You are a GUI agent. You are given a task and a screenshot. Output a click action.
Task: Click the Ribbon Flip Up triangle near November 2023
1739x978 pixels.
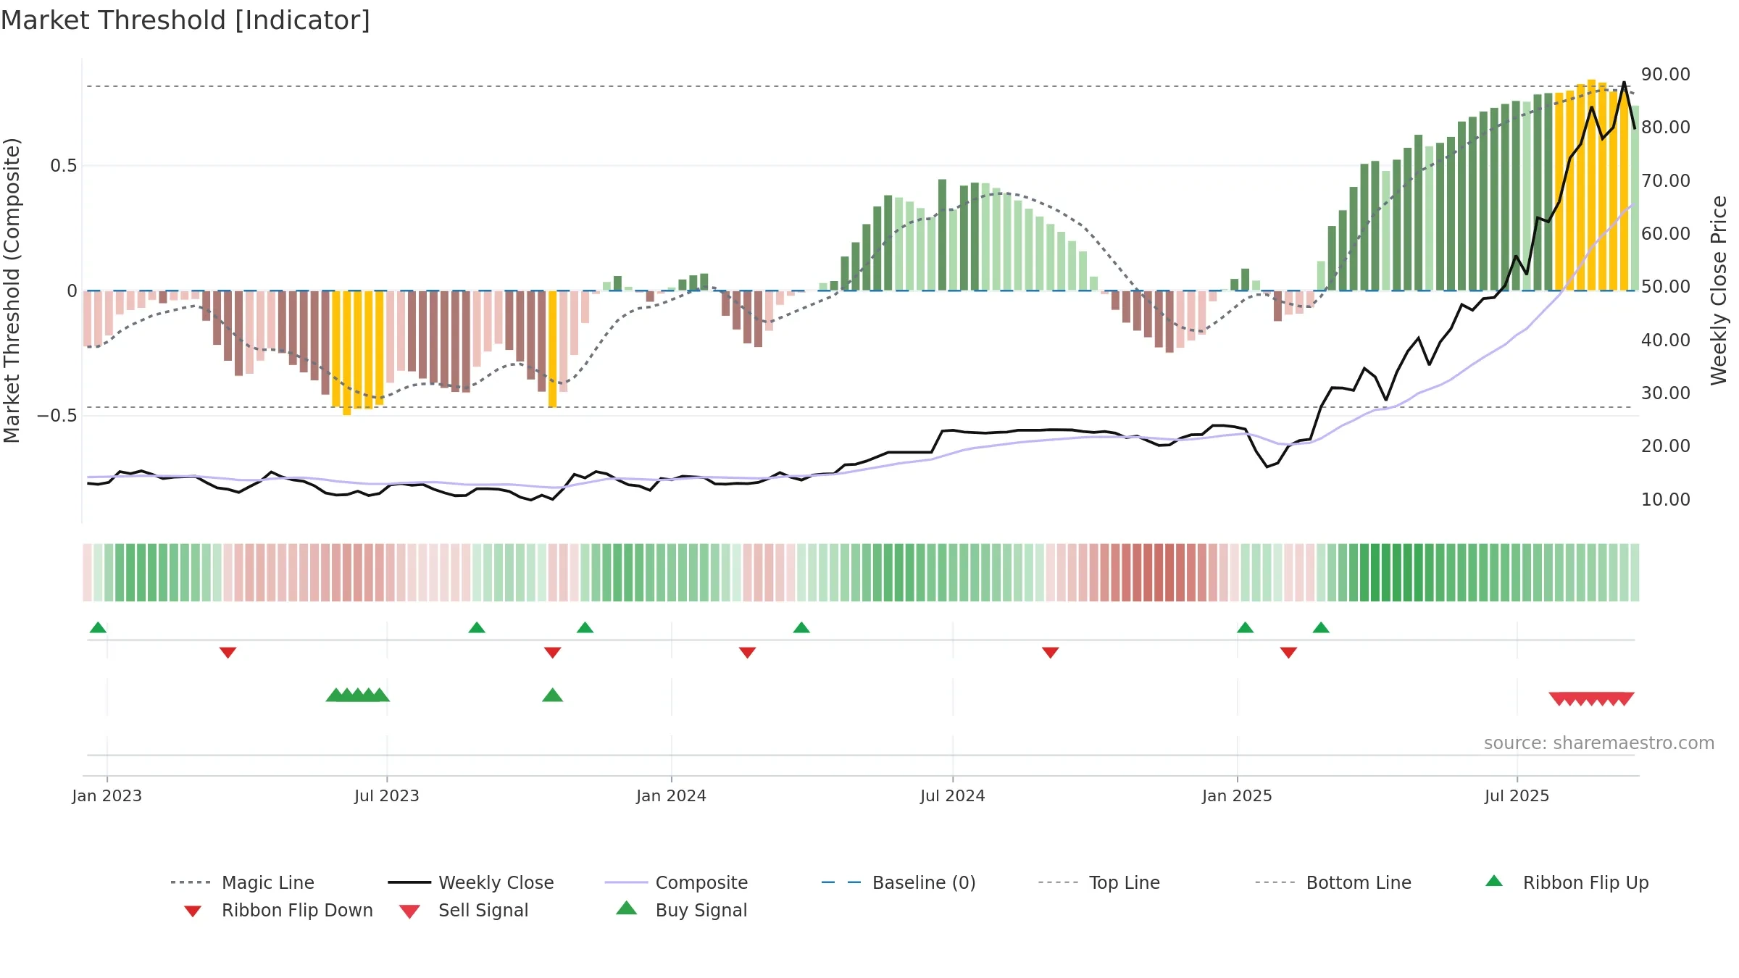585,627
